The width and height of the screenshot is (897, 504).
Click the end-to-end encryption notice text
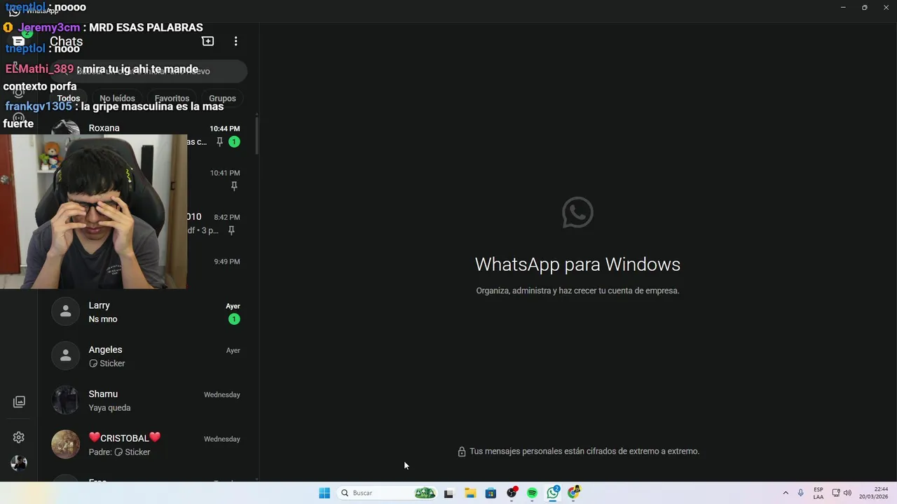pyautogui.click(x=584, y=451)
